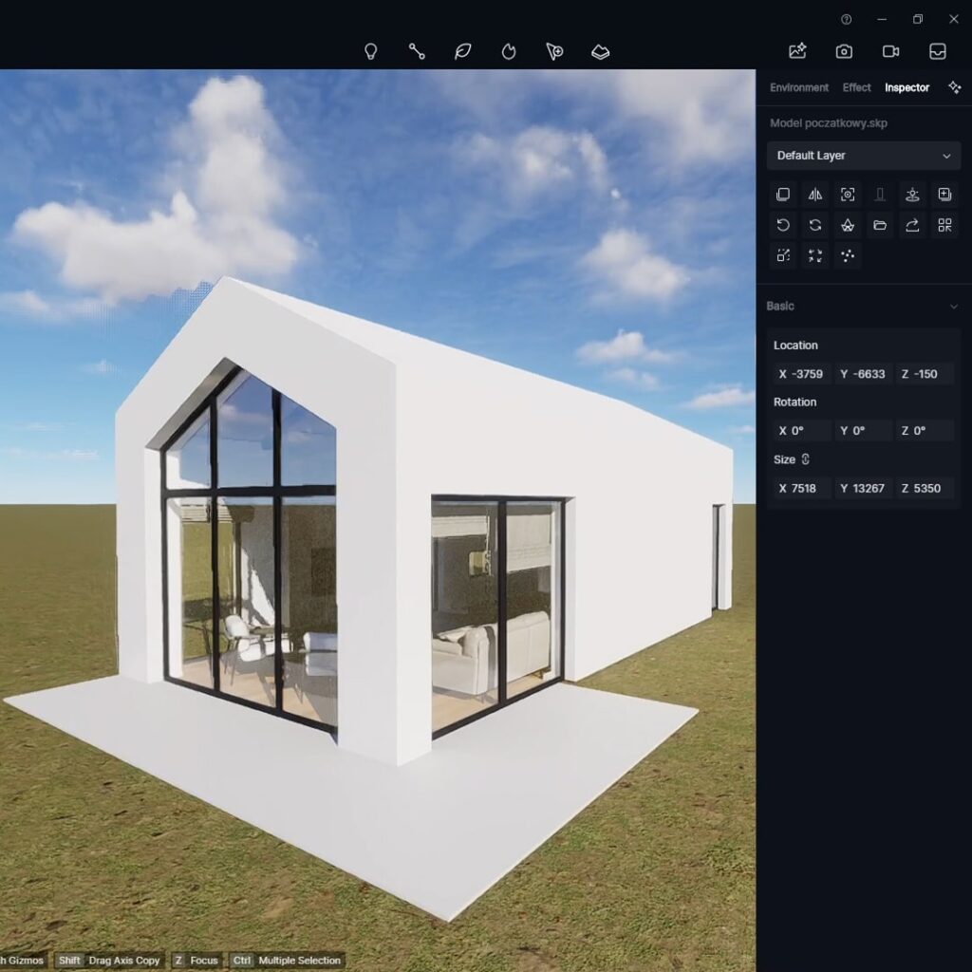Switch to the Effect tab
This screenshot has width=972, height=972.
(856, 87)
